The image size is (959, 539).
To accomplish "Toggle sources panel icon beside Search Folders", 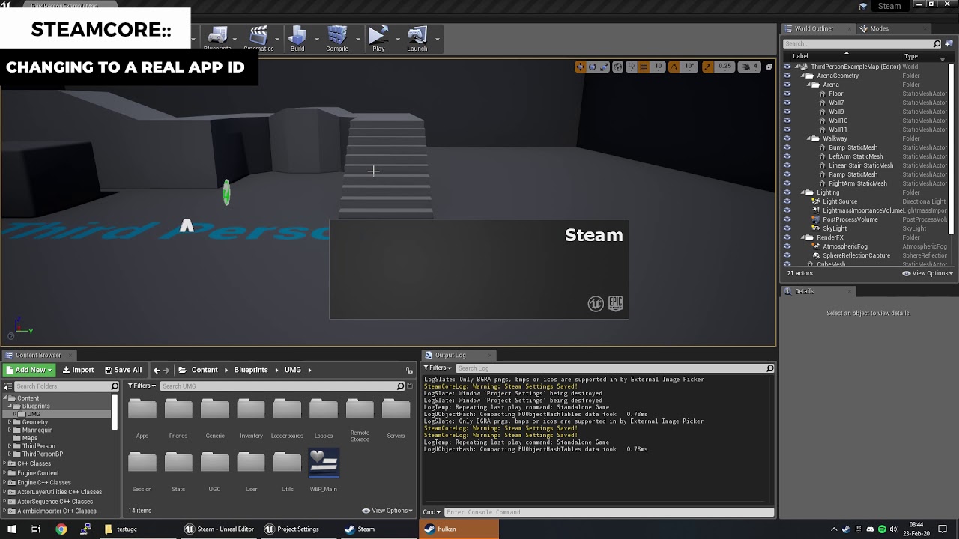I will (7, 386).
